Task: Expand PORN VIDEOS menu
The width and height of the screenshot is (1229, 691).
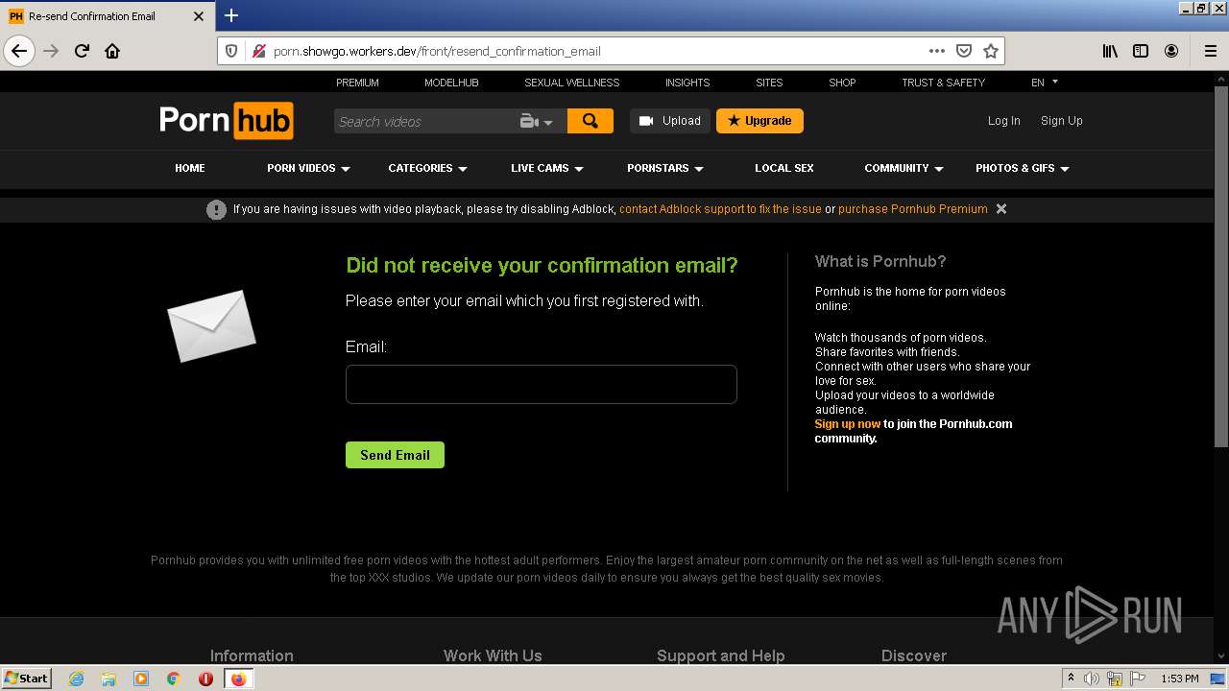Action: click(308, 168)
